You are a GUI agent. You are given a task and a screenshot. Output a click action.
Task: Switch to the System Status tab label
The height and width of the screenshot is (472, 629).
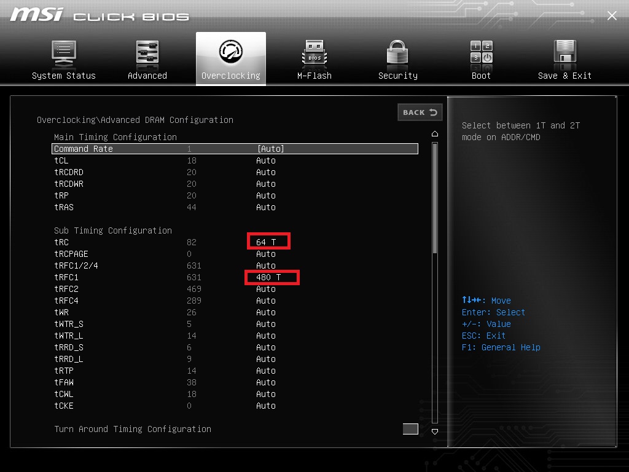click(64, 76)
